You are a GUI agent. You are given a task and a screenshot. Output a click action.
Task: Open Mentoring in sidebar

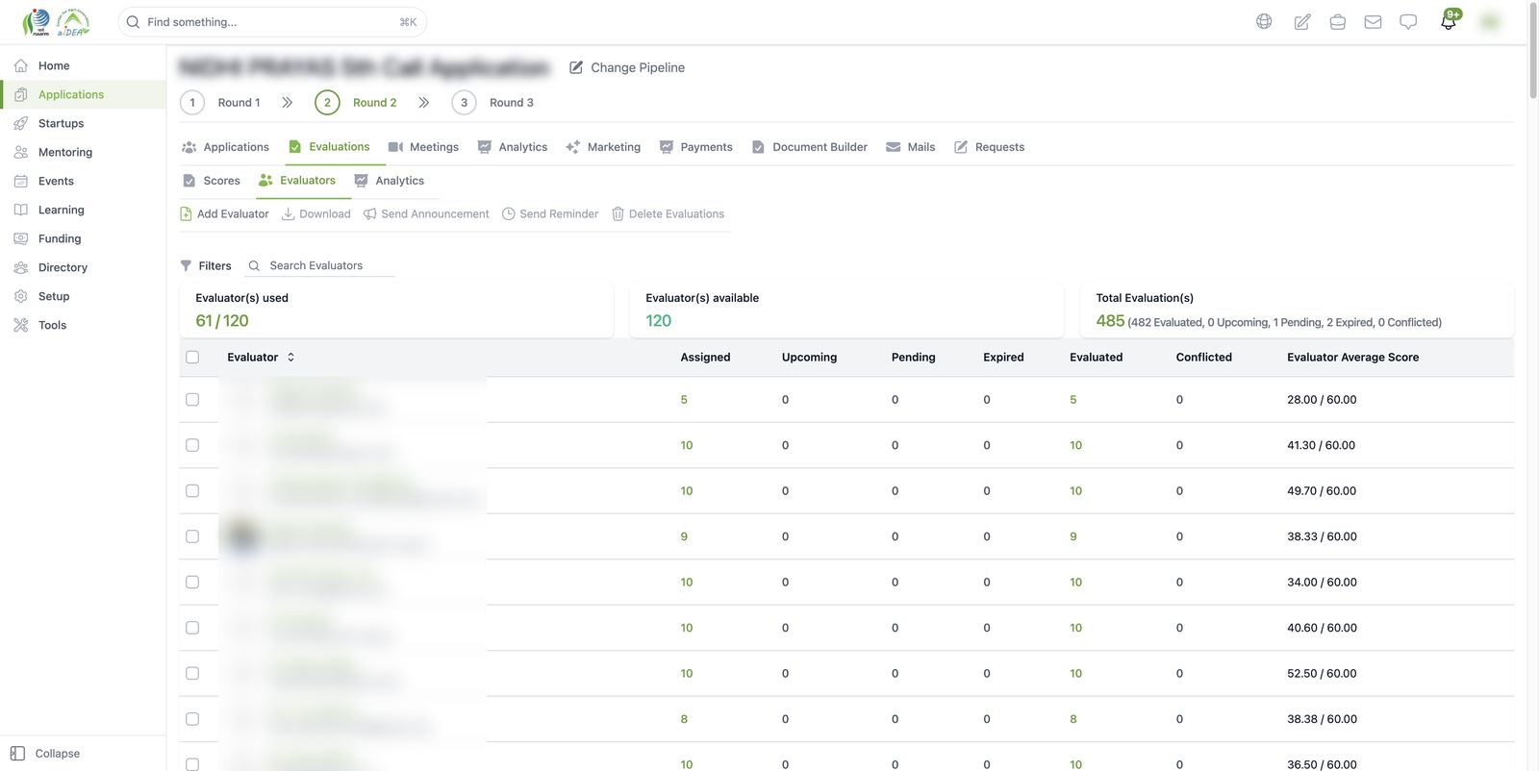[x=83, y=152]
